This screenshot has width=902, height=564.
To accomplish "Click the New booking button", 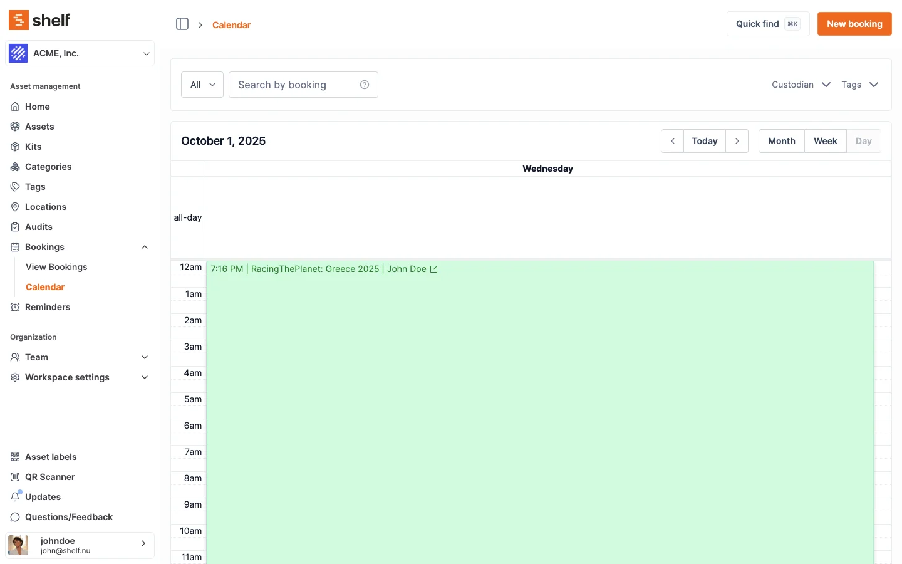I will click(854, 24).
